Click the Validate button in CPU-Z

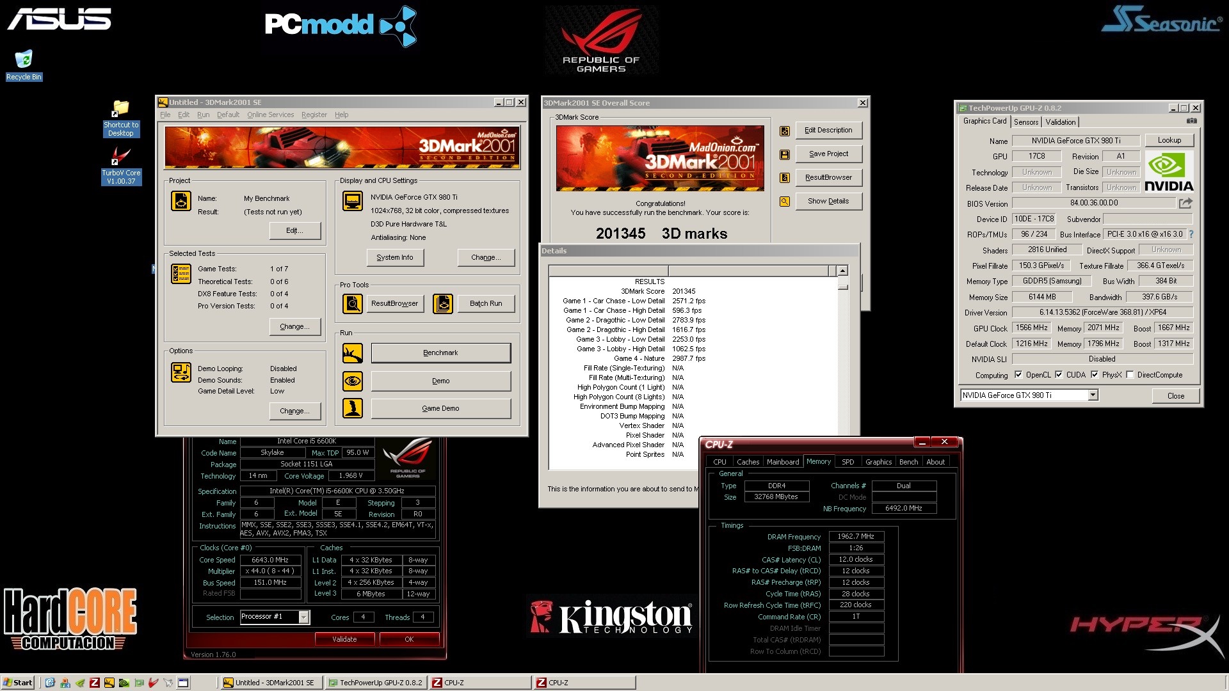pyautogui.click(x=344, y=639)
